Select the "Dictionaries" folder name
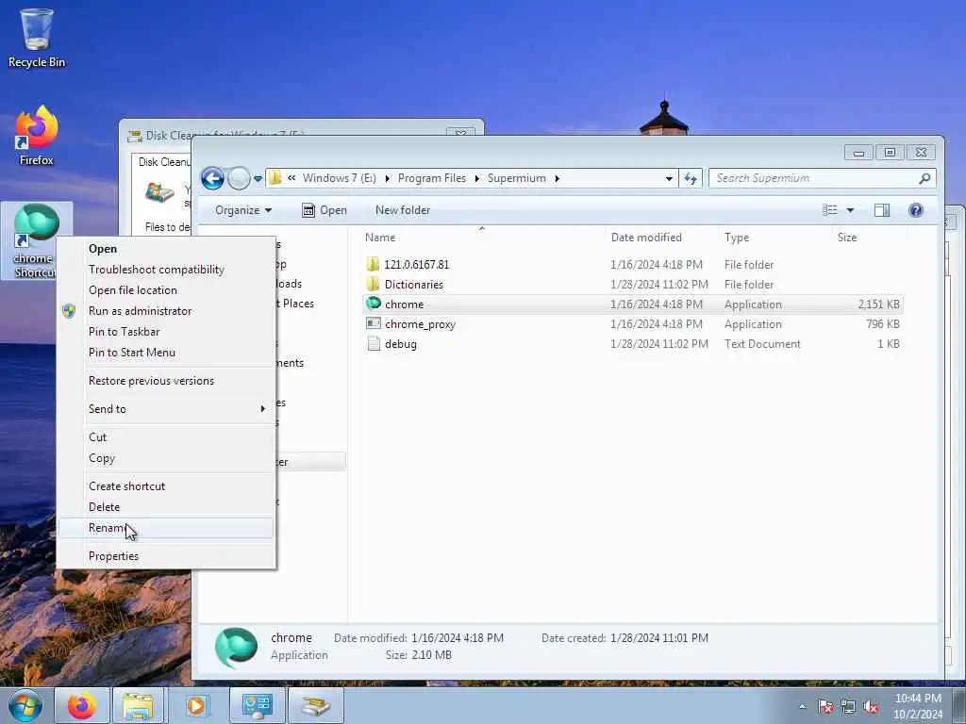The height and width of the screenshot is (724, 966). point(414,285)
